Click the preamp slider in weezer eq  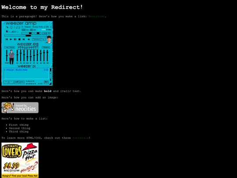click(x=7, y=55)
